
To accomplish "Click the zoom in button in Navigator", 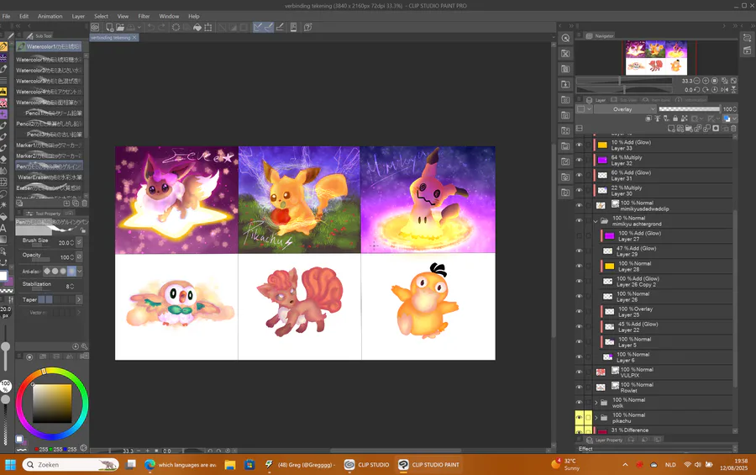I will (x=706, y=81).
